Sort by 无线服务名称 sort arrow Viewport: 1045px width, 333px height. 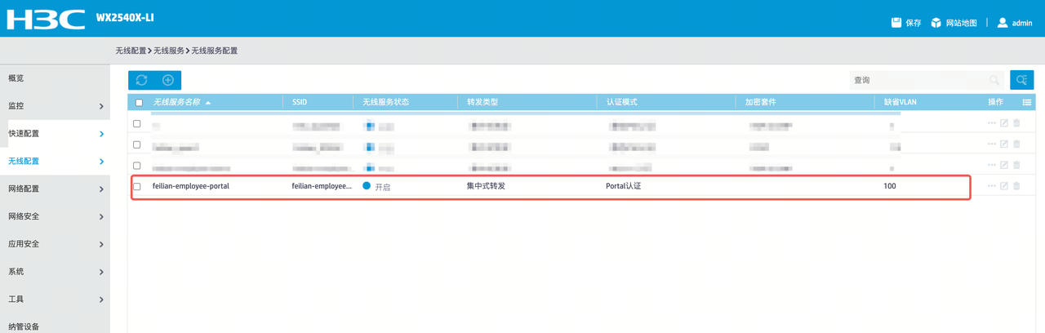click(208, 103)
